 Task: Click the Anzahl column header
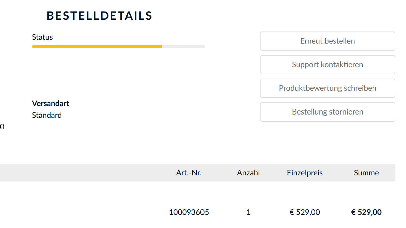tap(248, 173)
